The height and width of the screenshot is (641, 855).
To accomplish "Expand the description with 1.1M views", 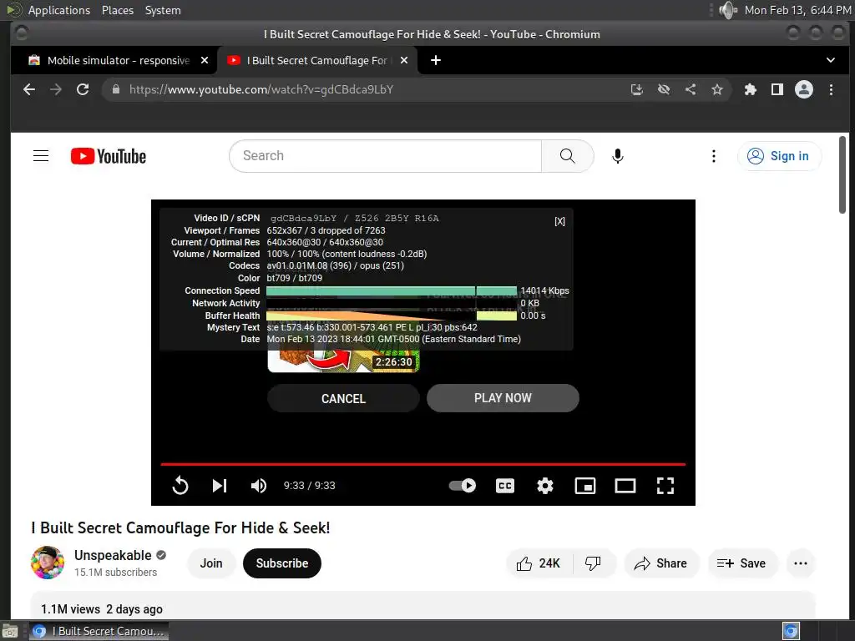I will pyautogui.click(x=423, y=606).
